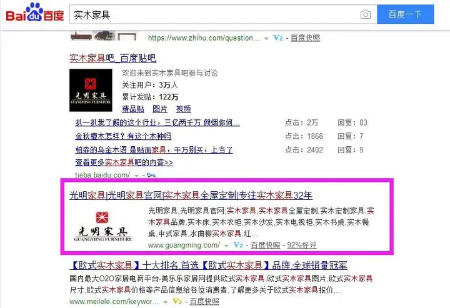450x308 pixels.
Task: Click 光明家具 logo thumbnail on white background
Action: click(102, 226)
